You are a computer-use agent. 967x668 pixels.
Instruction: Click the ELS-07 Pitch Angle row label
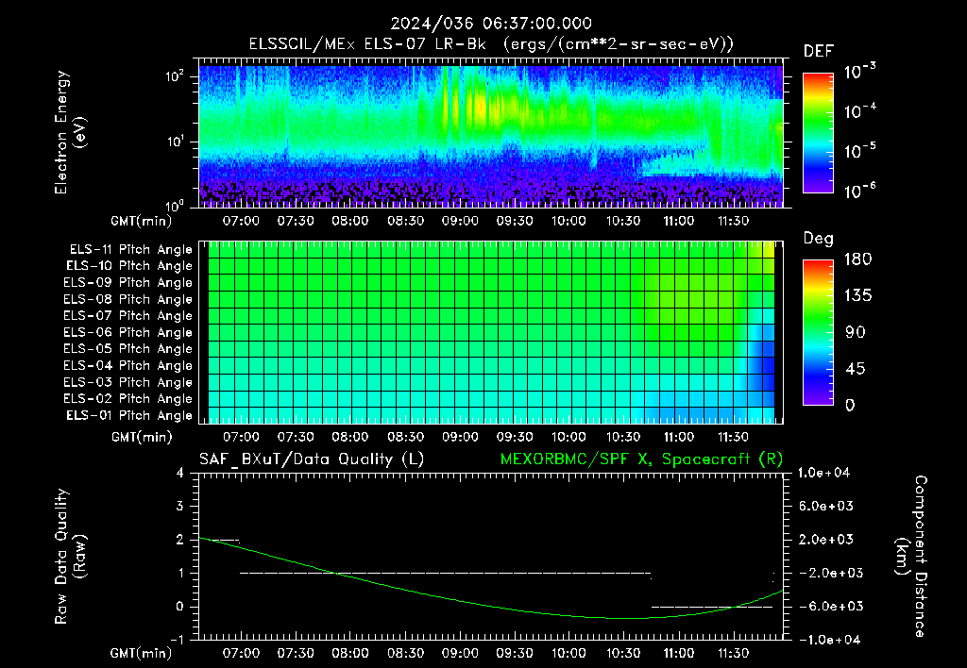pyautogui.click(x=127, y=316)
